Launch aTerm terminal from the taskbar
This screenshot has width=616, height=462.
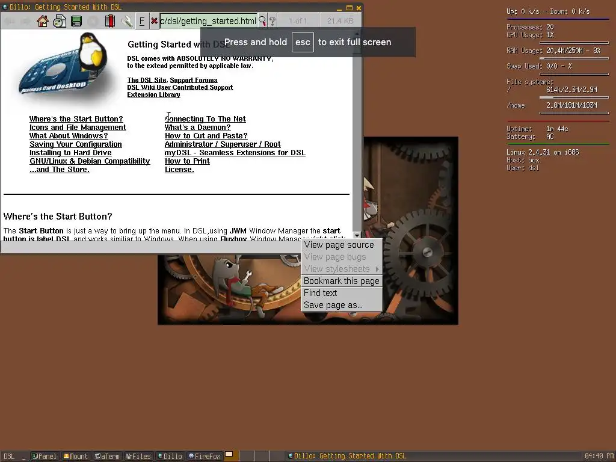point(107,456)
